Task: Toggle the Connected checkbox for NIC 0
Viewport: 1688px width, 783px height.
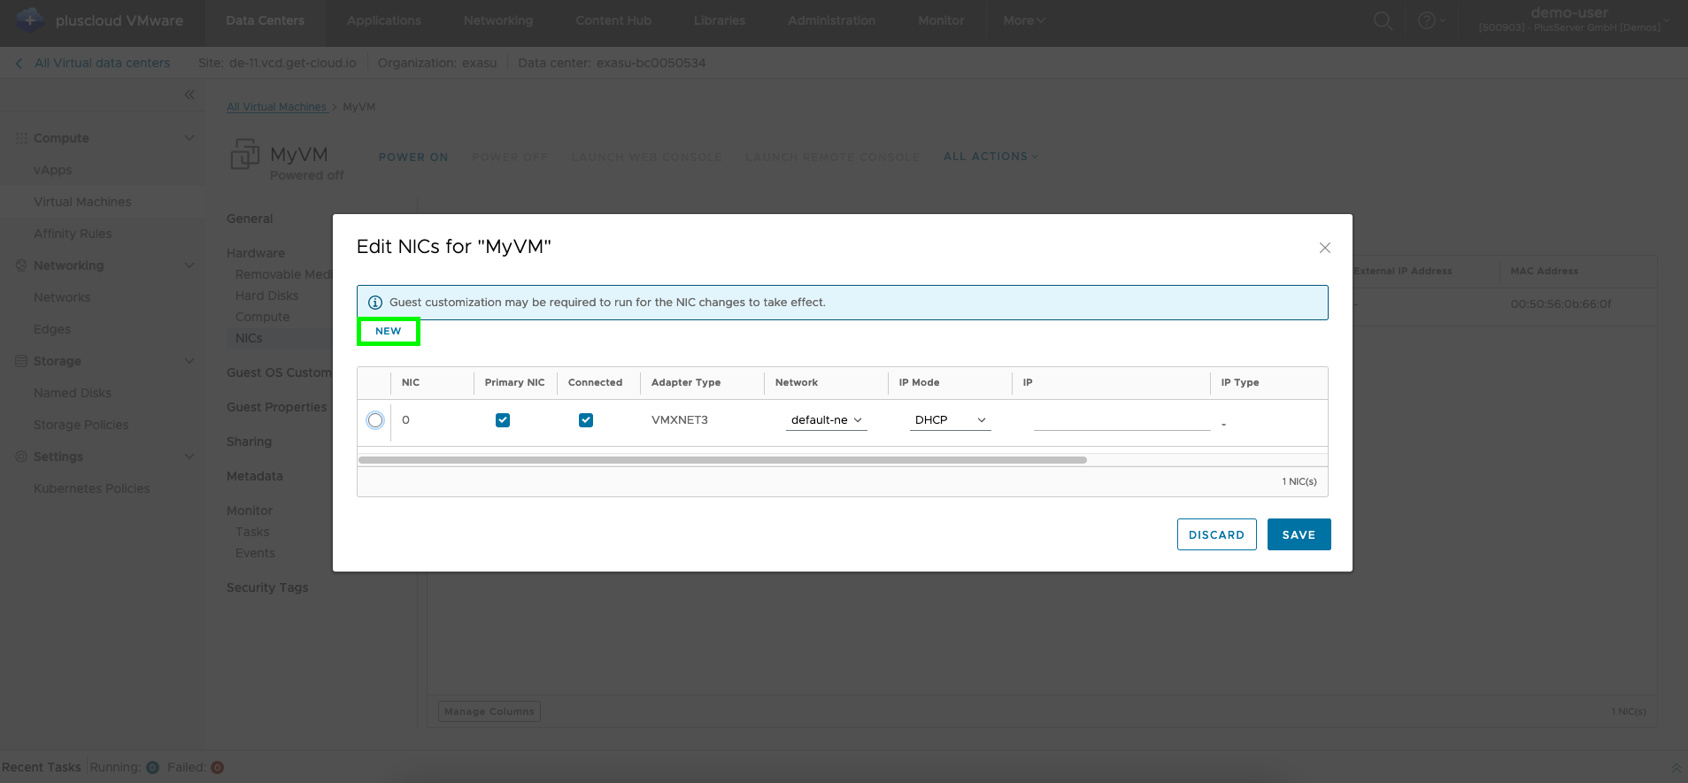Action: (586, 420)
